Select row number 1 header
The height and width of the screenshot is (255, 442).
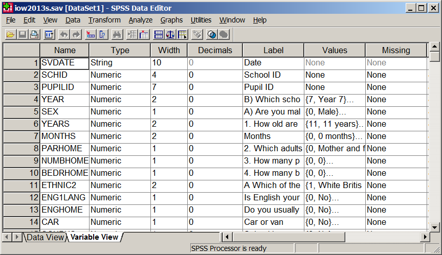coord(21,63)
